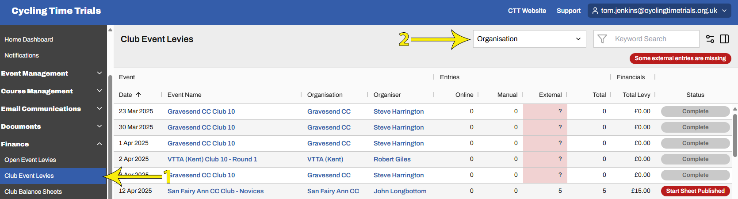Open the filter settings sliders icon
Image resolution: width=738 pixels, height=199 pixels.
tap(710, 39)
